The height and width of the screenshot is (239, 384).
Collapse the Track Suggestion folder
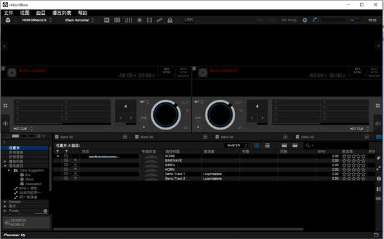click(x=9, y=170)
